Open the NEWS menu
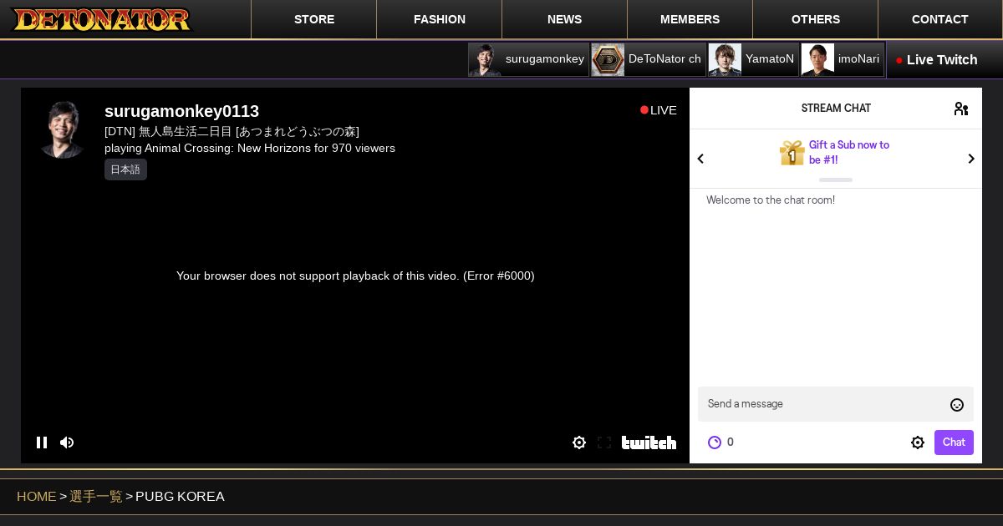This screenshot has width=1003, height=526. 565,19
